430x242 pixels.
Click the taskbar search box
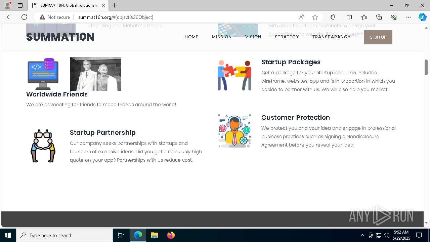pos(64,235)
